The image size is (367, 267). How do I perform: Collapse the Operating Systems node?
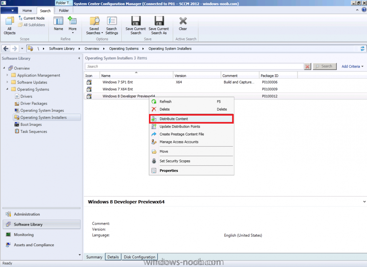pyautogui.click(x=7, y=89)
